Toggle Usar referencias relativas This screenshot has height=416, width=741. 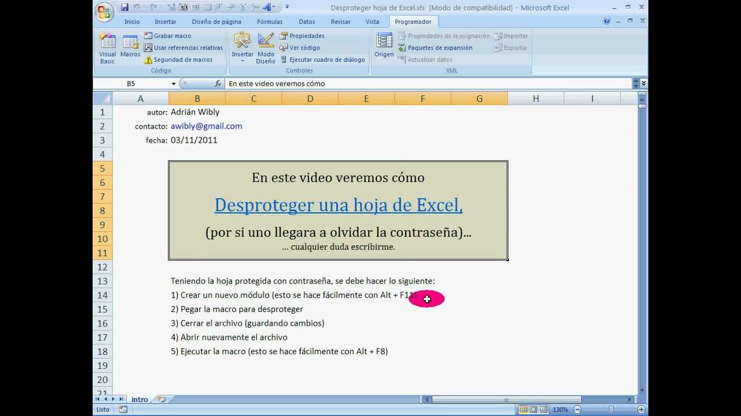tap(184, 48)
